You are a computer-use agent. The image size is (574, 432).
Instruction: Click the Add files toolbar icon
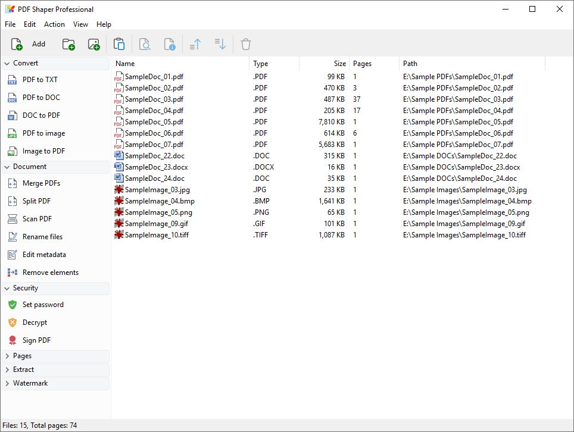(x=16, y=43)
